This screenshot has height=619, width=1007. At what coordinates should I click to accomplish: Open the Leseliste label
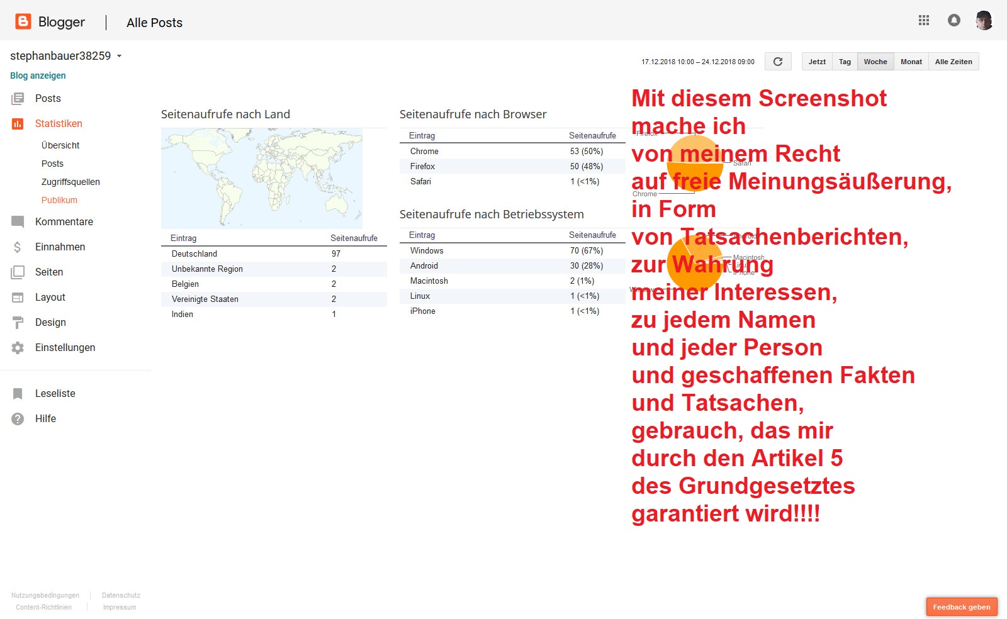55,394
